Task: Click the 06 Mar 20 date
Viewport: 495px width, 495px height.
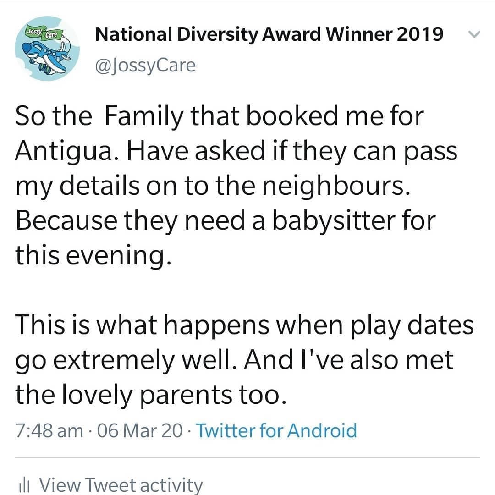Action: click(140, 430)
